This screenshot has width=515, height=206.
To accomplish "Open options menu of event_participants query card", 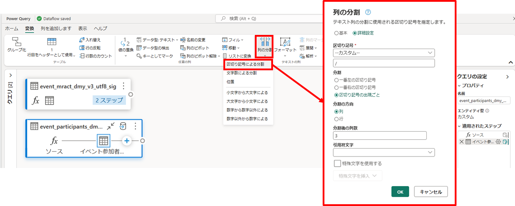I will coord(136,126).
